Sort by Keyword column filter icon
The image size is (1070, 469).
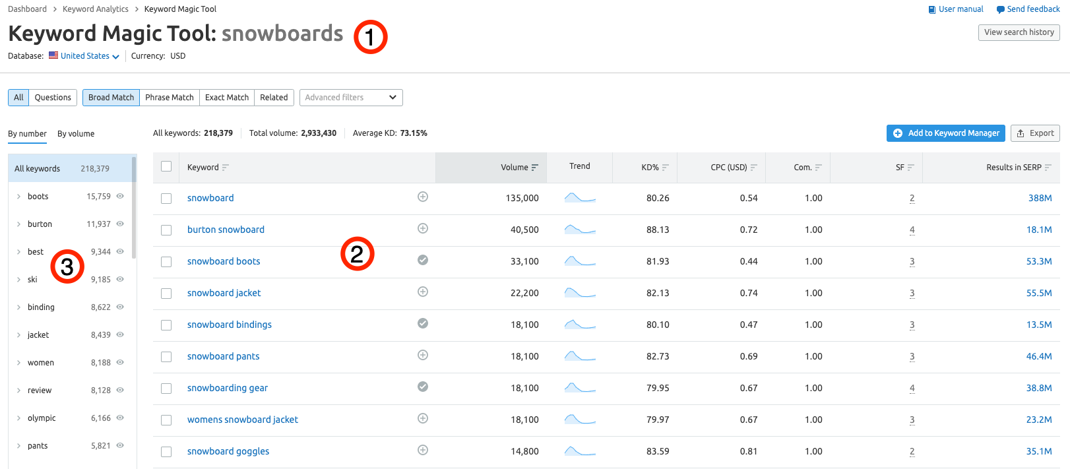[x=226, y=168]
